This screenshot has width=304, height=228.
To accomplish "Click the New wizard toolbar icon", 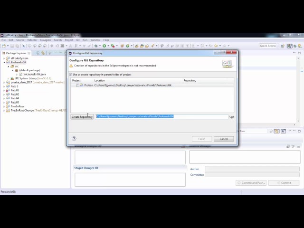I will (x=4, y=46).
